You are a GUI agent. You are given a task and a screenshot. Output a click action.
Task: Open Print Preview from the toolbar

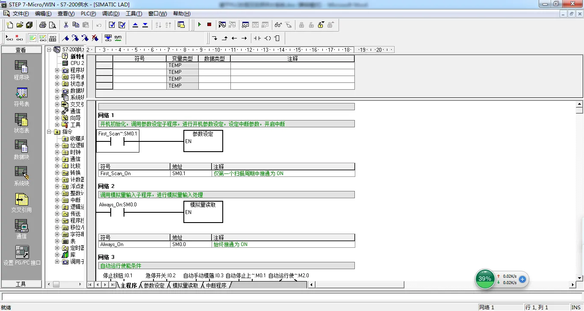point(53,25)
